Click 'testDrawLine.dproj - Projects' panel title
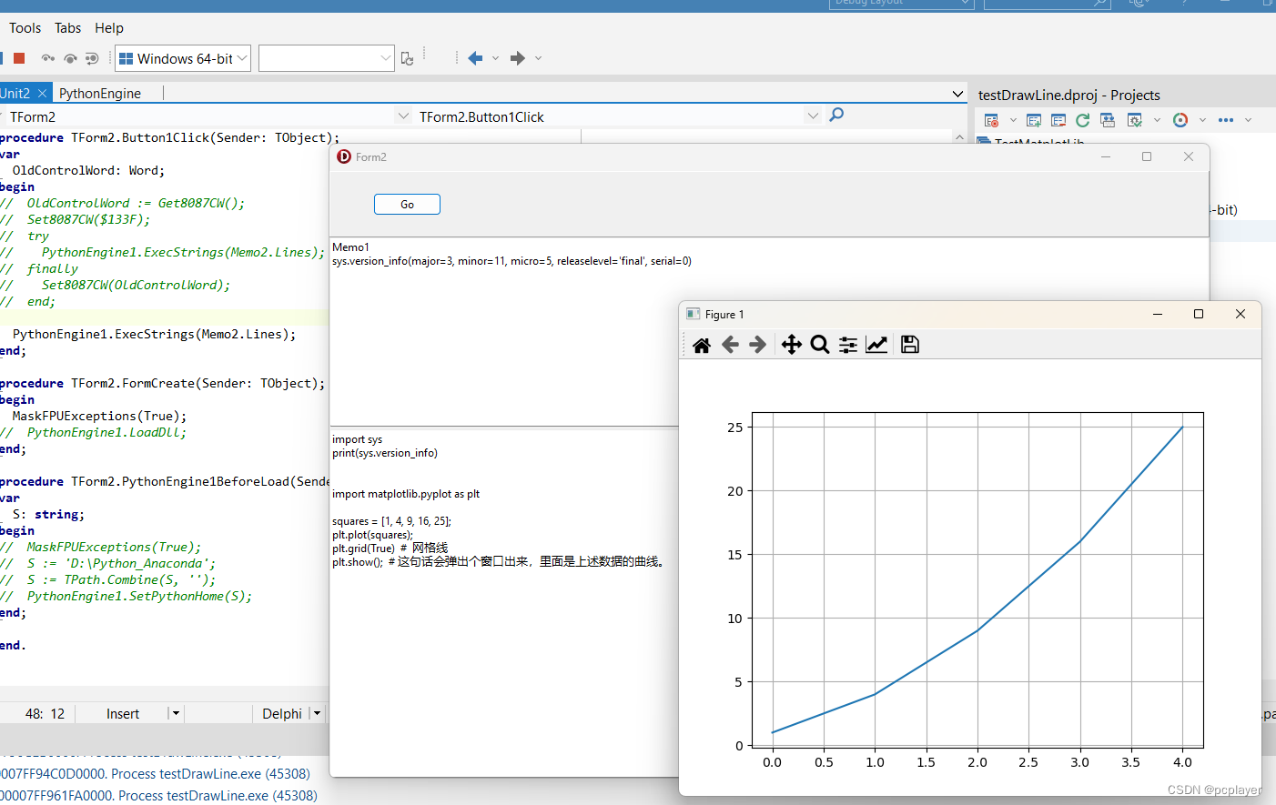Image resolution: width=1276 pixels, height=805 pixels. click(x=1068, y=95)
